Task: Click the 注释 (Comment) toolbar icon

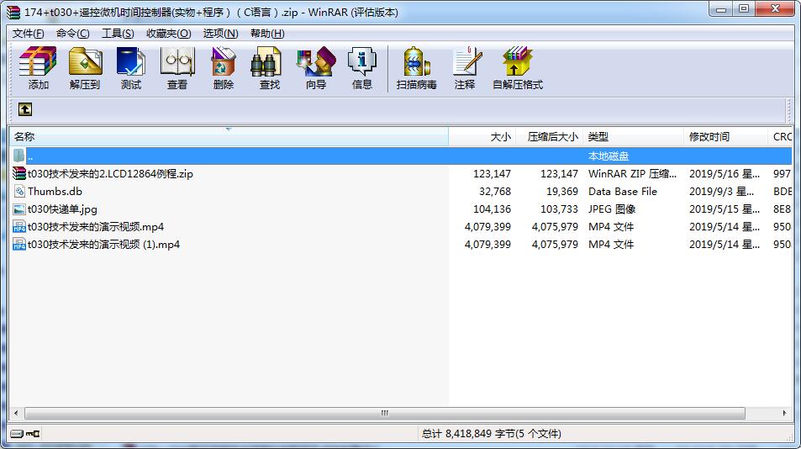Action: point(467,61)
